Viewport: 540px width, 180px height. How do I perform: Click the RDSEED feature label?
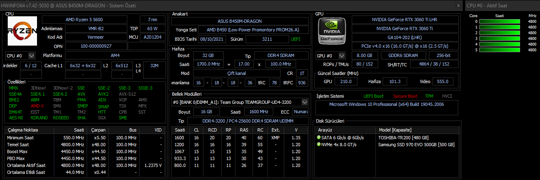pos(61,118)
